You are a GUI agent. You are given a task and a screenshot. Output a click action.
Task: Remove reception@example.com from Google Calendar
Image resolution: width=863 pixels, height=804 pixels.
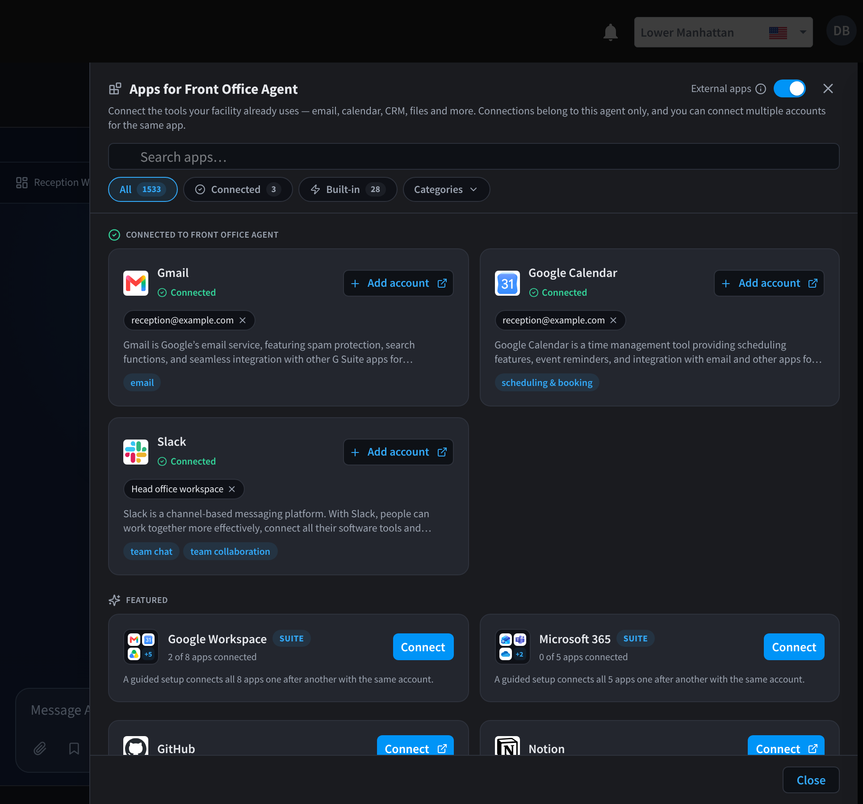pos(613,320)
